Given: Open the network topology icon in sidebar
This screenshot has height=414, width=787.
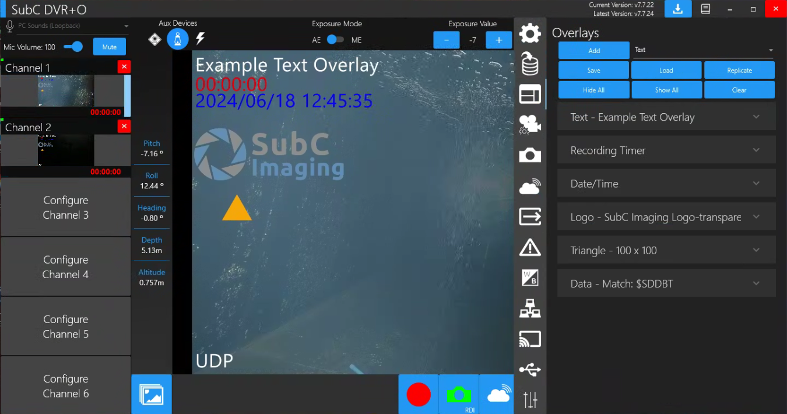Looking at the screenshot, I should click(x=530, y=308).
